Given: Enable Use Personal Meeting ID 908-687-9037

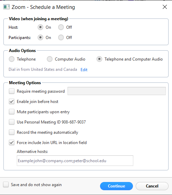Looking at the screenshot, I should point(12,122).
